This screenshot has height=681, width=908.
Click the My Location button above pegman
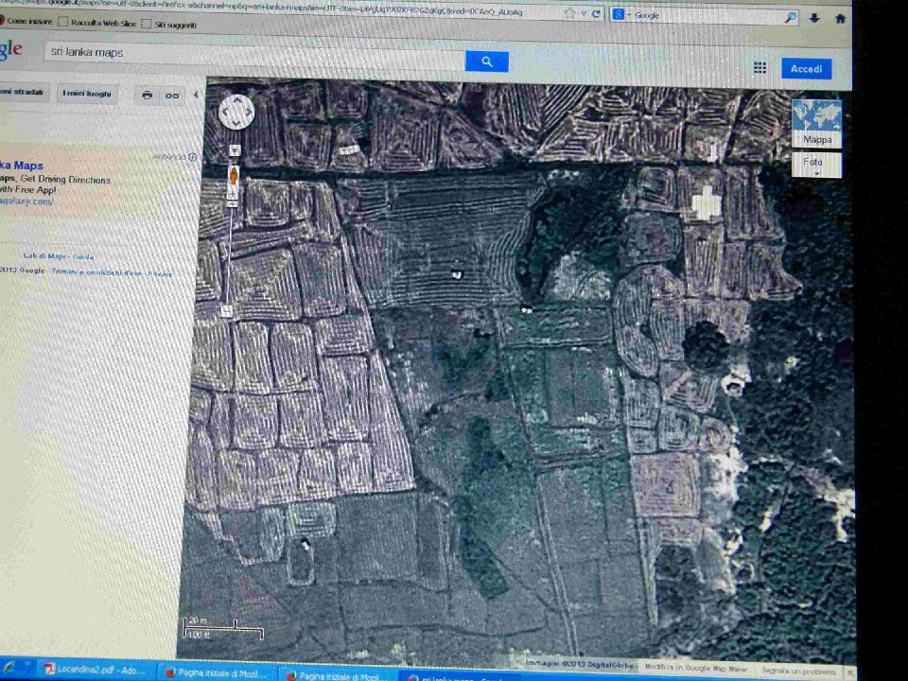pos(234,150)
